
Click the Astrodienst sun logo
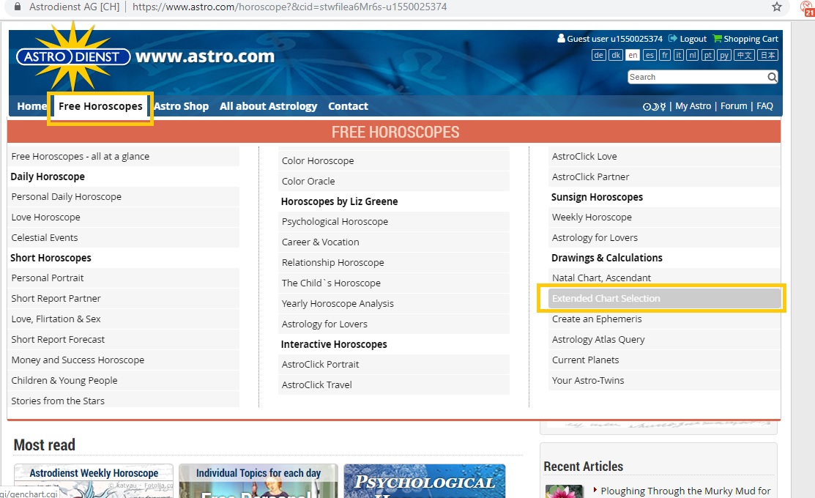click(x=73, y=56)
